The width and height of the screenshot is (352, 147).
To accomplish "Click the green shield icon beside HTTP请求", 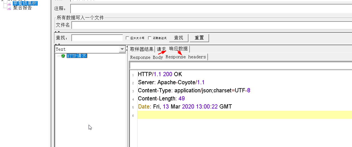I will tap(63, 56).
